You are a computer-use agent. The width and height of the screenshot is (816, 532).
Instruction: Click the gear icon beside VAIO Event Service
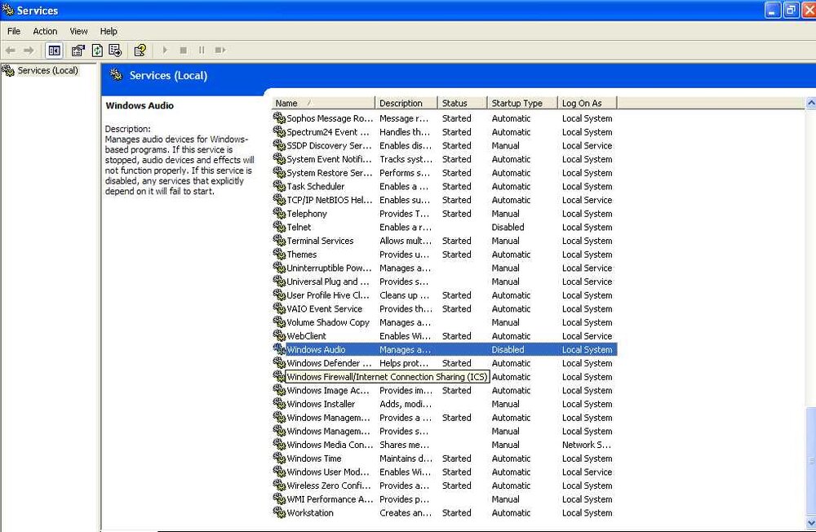click(x=279, y=308)
